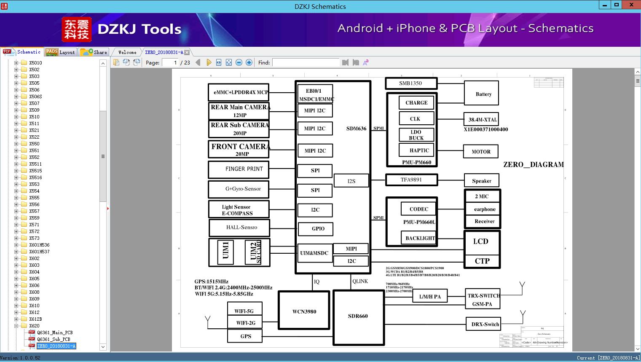641x362 pixels.
Task: Select the X511 folder
Action: coord(34,123)
